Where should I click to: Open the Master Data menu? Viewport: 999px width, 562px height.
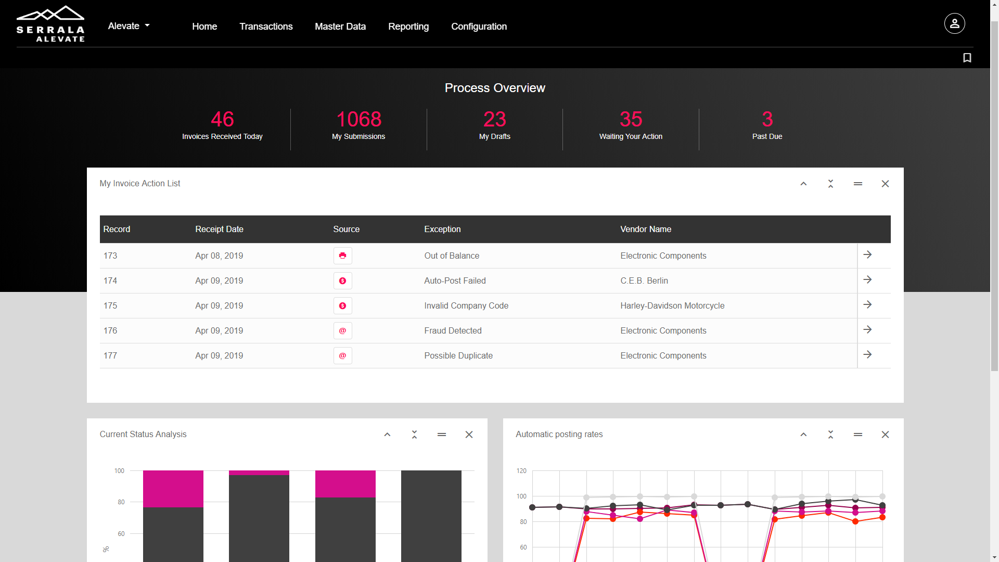(340, 27)
